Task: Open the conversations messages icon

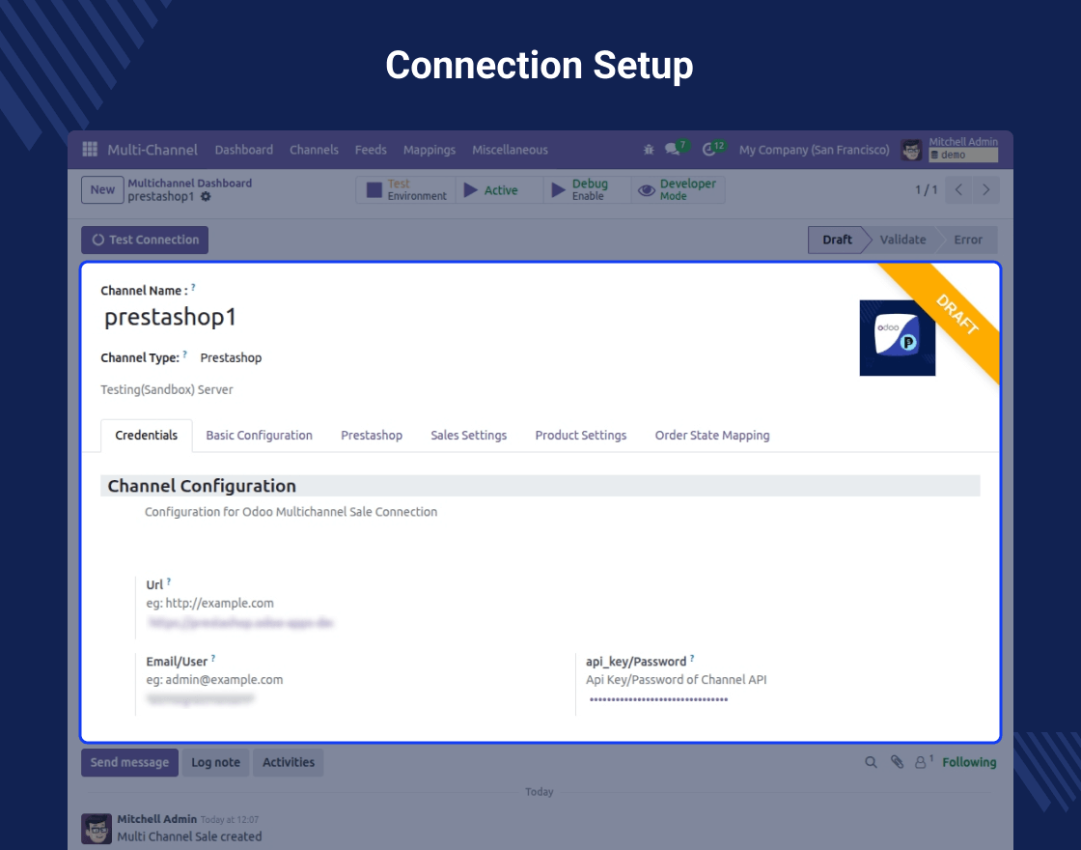Action: pyautogui.click(x=672, y=149)
